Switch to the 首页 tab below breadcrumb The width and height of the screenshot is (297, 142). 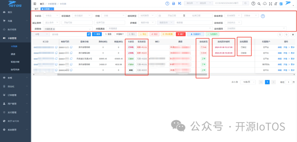tap(37, 9)
